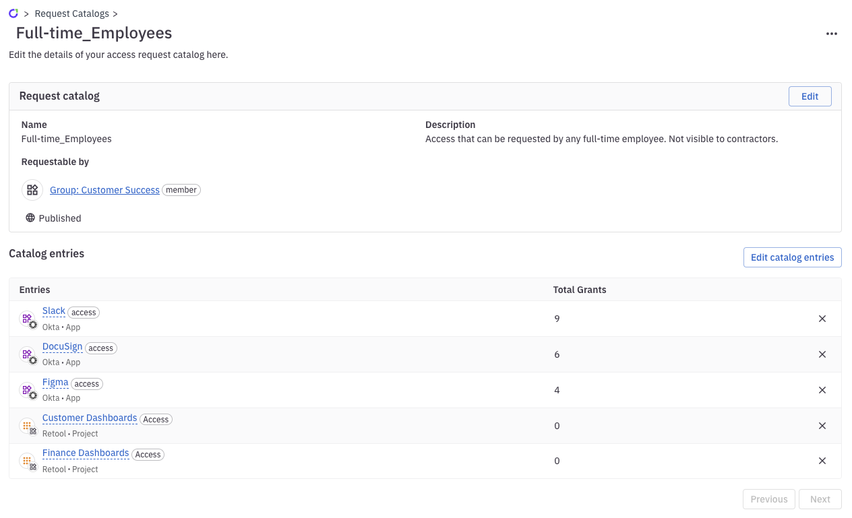Open the DocuSign entry link
The image size is (852, 518).
coord(62,347)
